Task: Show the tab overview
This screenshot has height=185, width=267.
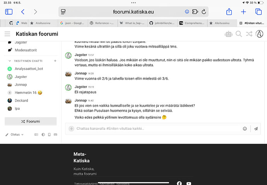Action: [258, 12]
